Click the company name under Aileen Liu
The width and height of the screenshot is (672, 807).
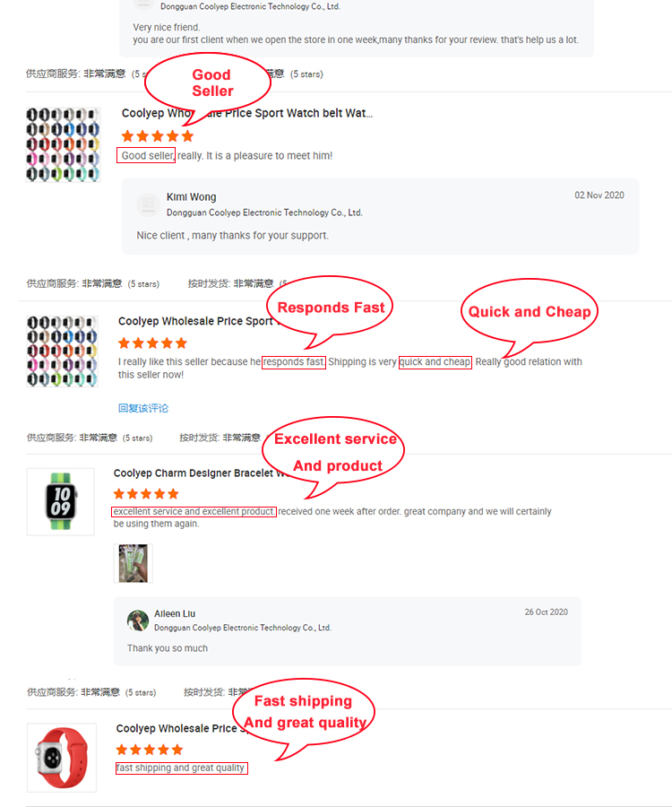click(243, 628)
